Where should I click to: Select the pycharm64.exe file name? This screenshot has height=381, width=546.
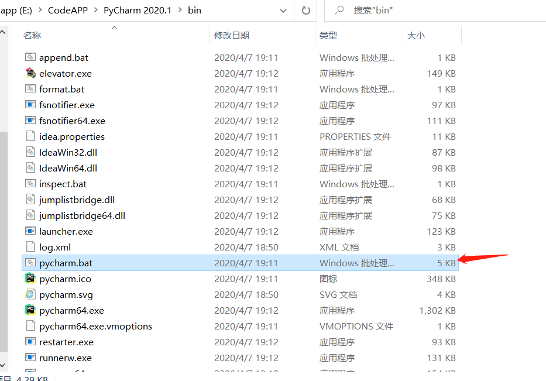tap(72, 310)
